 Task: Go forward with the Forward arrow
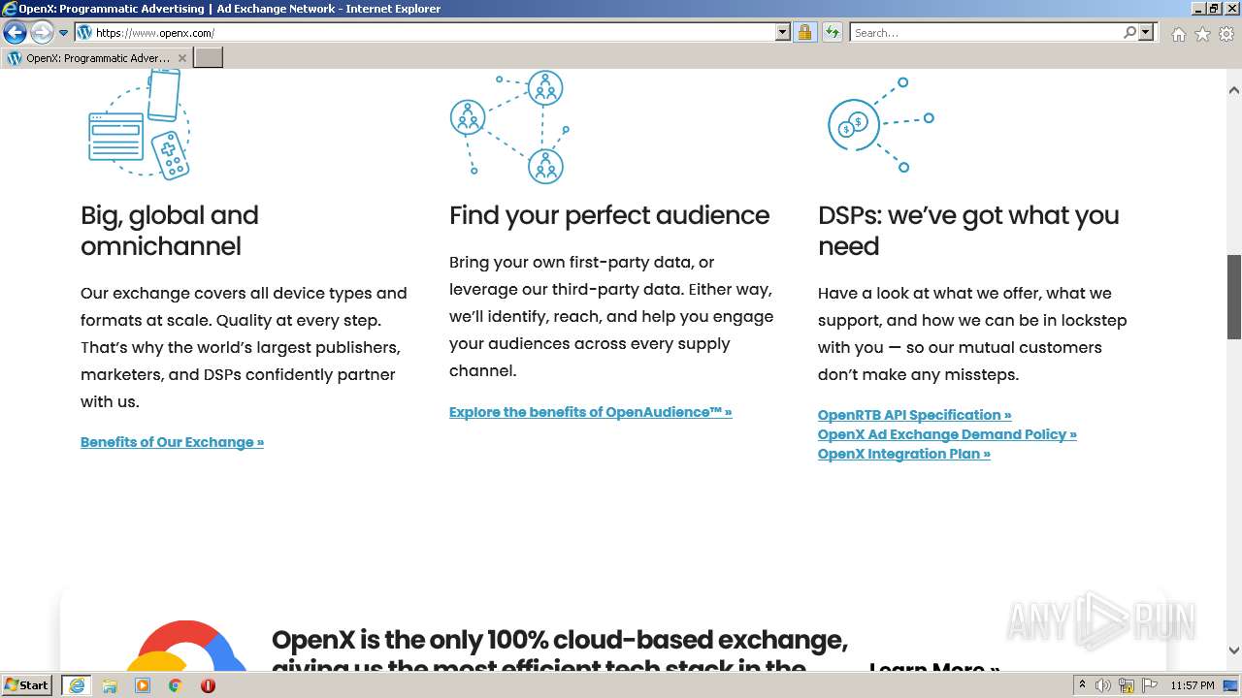pyautogui.click(x=41, y=33)
